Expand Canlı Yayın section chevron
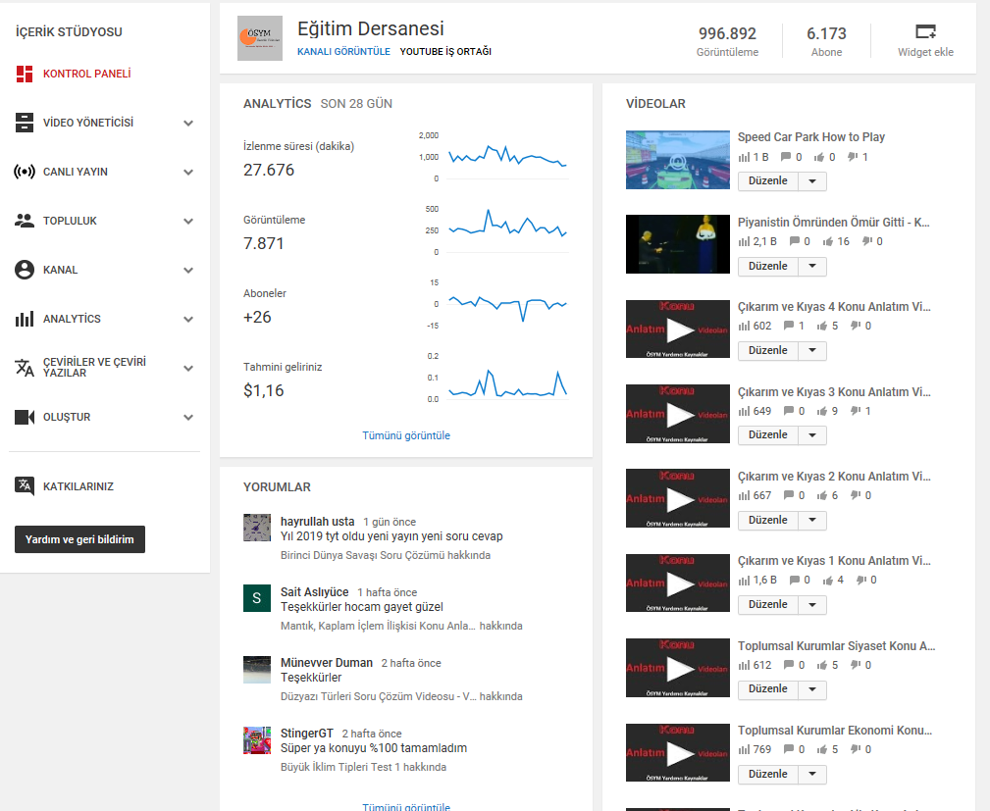The width and height of the screenshot is (990, 811). [x=188, y=173]
